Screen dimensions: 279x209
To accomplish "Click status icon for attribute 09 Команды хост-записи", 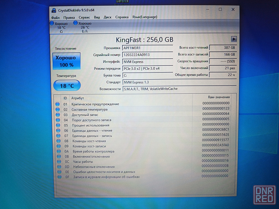I will (59, 146).
